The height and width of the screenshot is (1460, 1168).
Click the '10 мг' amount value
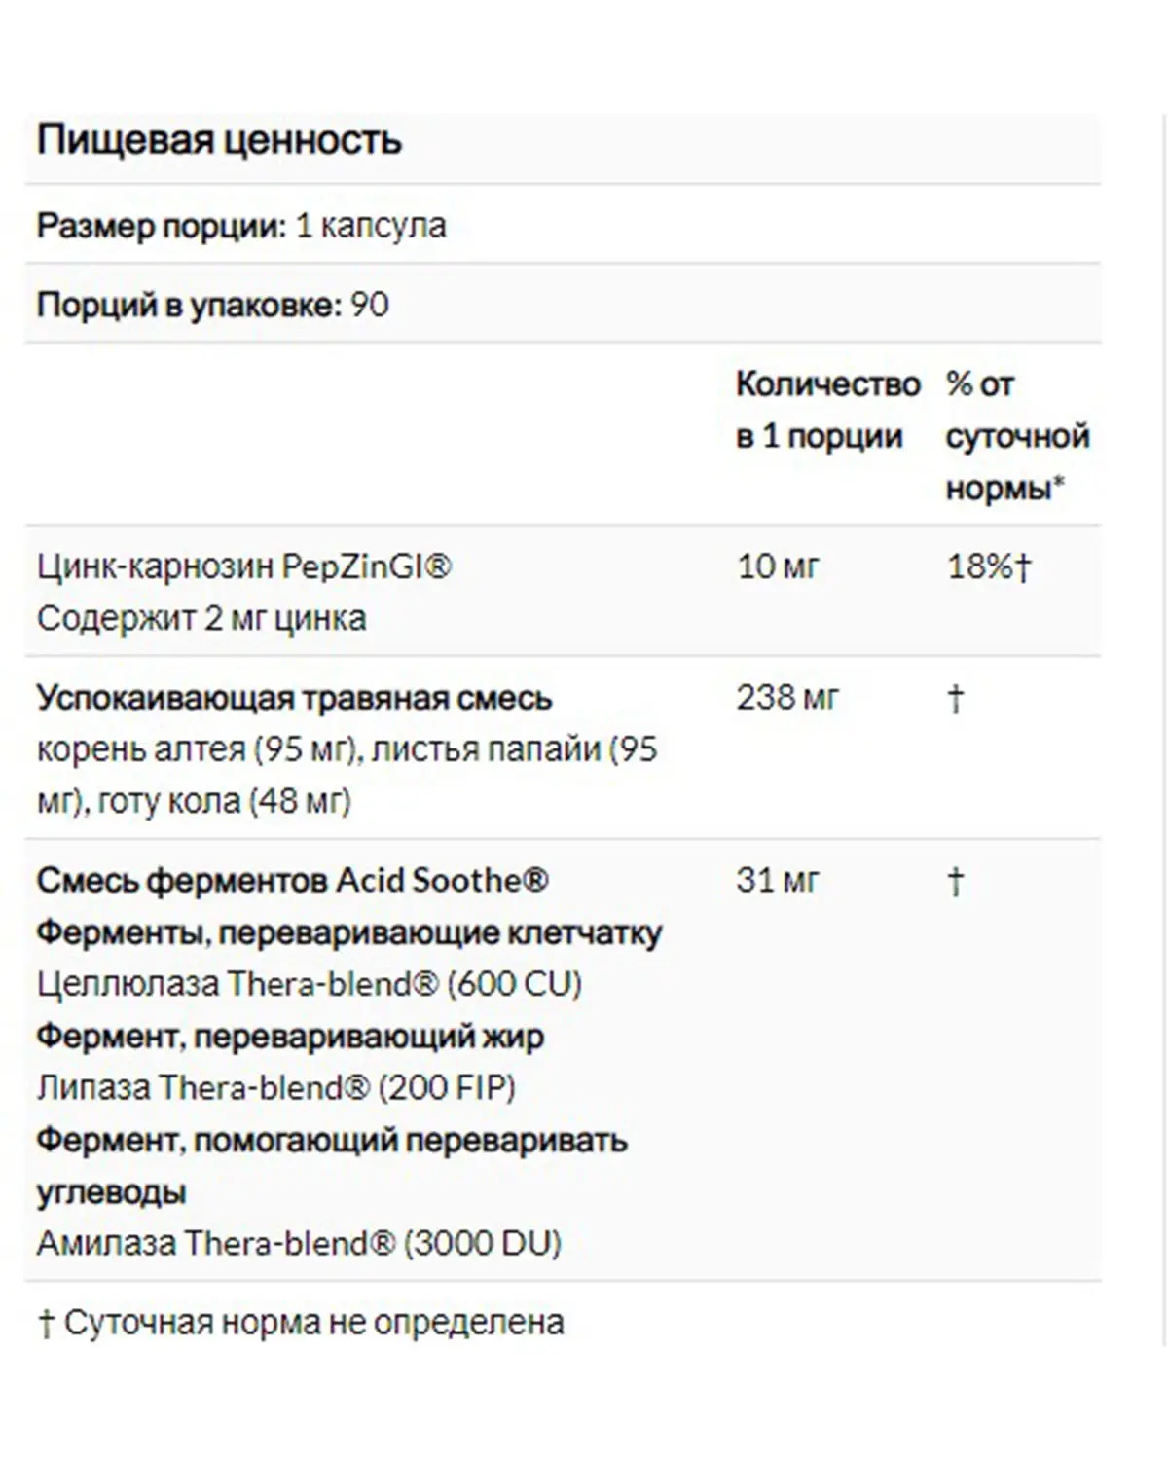(x=778, y=566)
